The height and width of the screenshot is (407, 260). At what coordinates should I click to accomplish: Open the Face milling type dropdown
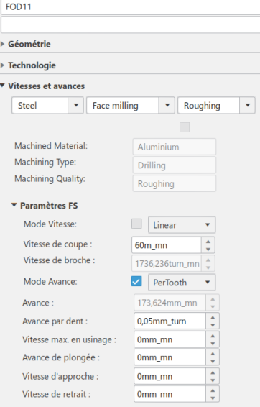[x=167, y=106]
